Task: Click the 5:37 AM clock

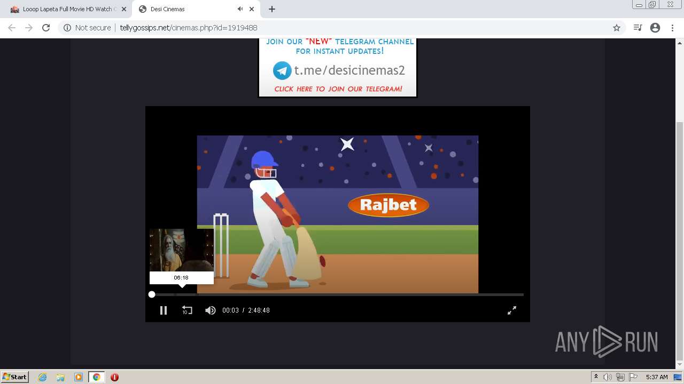Action: tap(657, 377)
